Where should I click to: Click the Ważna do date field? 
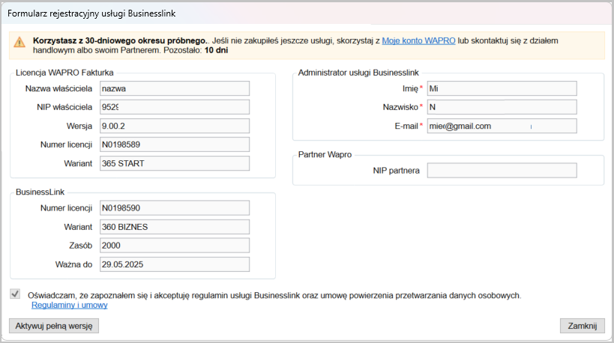pos(173,264)
